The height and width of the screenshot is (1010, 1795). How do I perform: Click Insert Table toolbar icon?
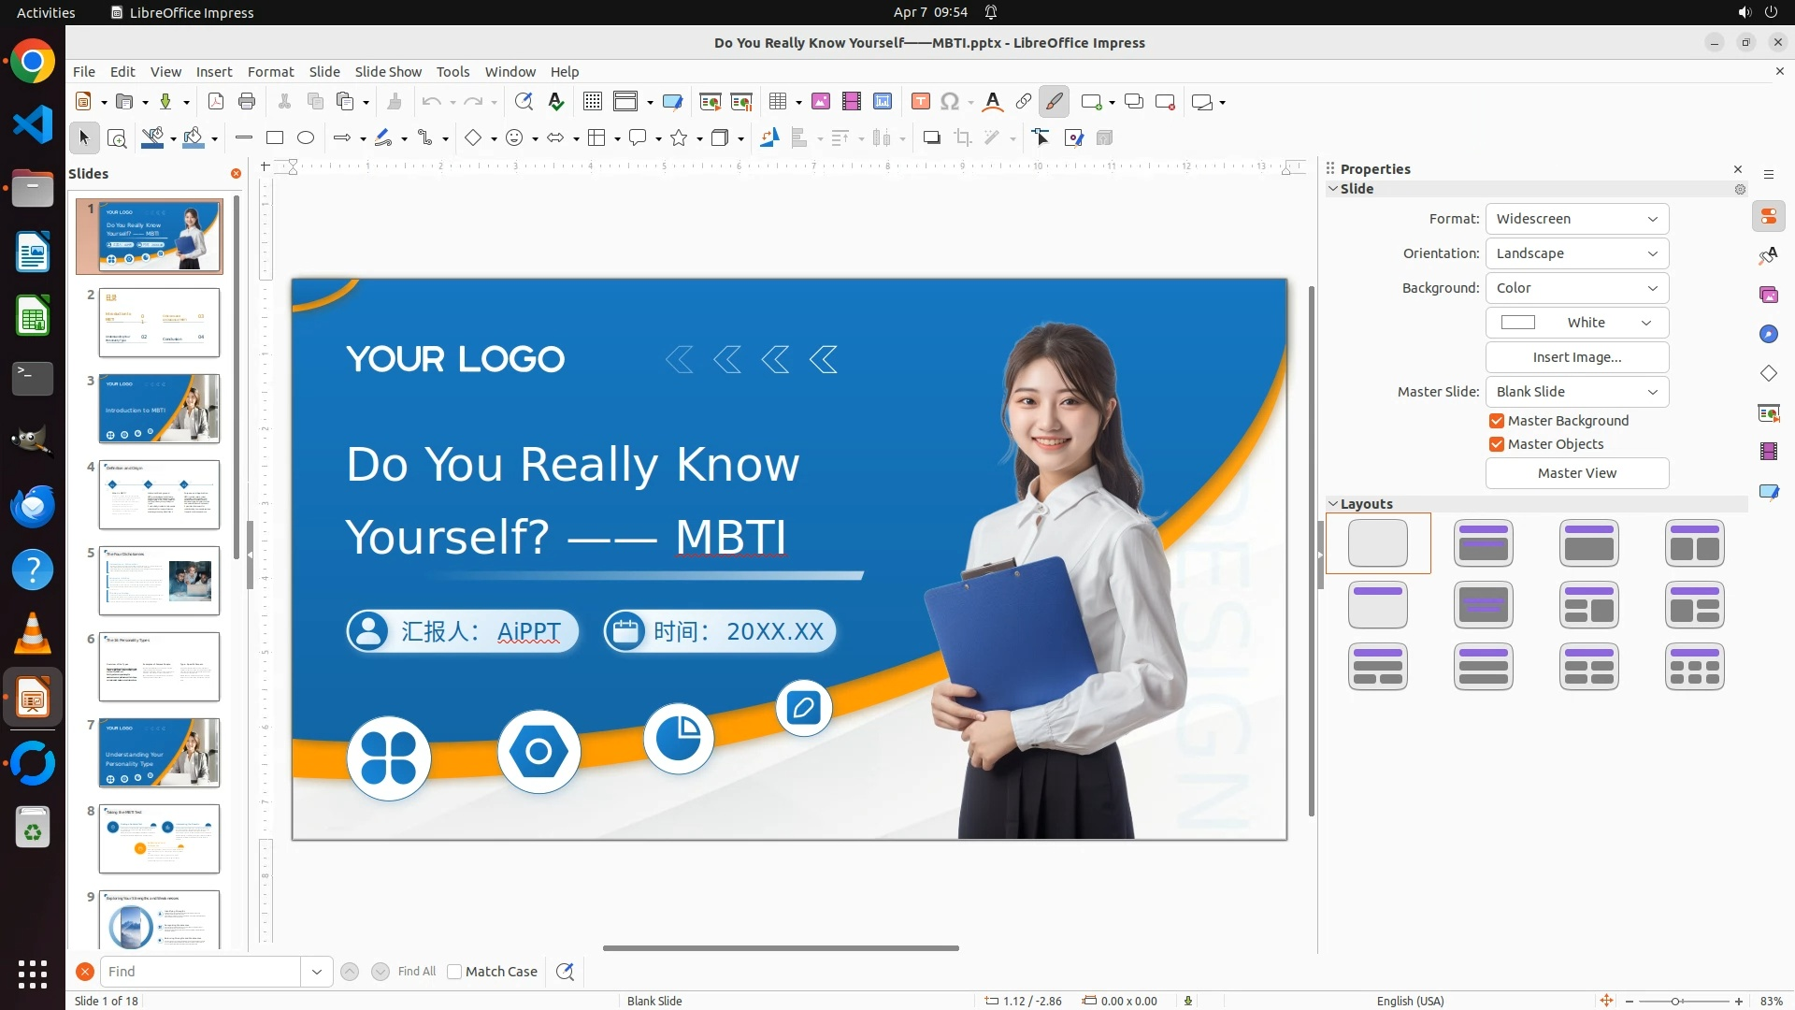[777, 102]
